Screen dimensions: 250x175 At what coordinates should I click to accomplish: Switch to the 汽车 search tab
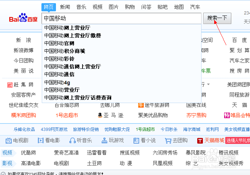pos(195,7)
